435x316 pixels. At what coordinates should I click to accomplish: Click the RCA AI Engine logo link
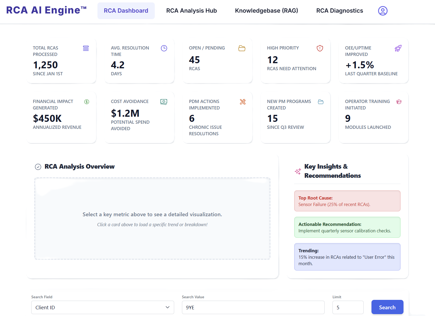point(46,10)
